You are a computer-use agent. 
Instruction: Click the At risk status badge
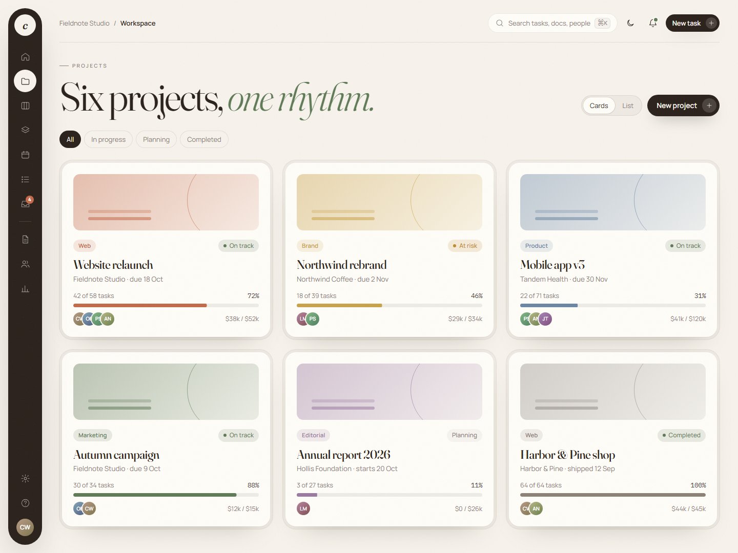[465, 246]
